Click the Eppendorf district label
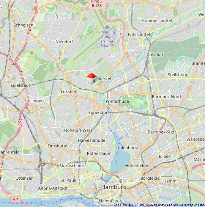205x207 pixels. click(99, 113)
